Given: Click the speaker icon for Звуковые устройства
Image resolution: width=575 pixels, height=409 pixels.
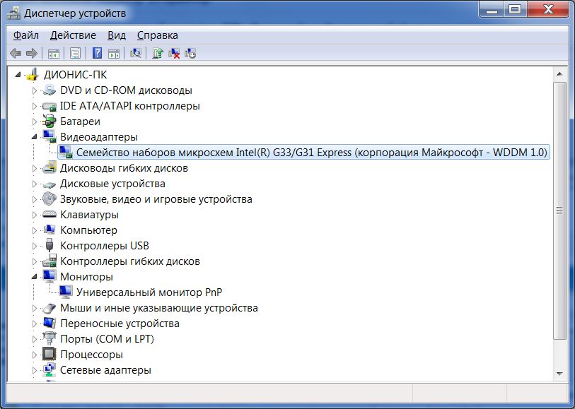Looking at the screenshot, I should coord(49,198).
